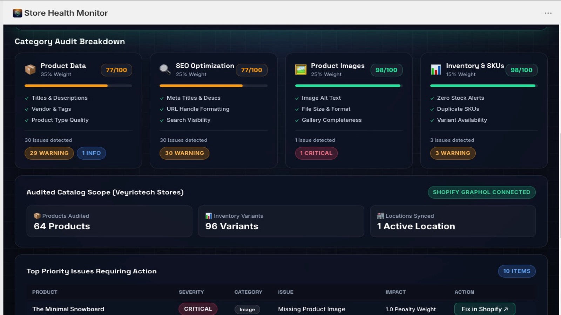561x315 pixels.
Task: Click the Inventory & SKUs progress bar
Action: pos(484,86)
